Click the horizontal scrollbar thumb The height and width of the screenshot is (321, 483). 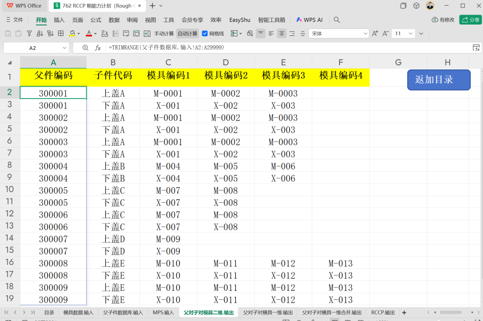coord(451,312)
